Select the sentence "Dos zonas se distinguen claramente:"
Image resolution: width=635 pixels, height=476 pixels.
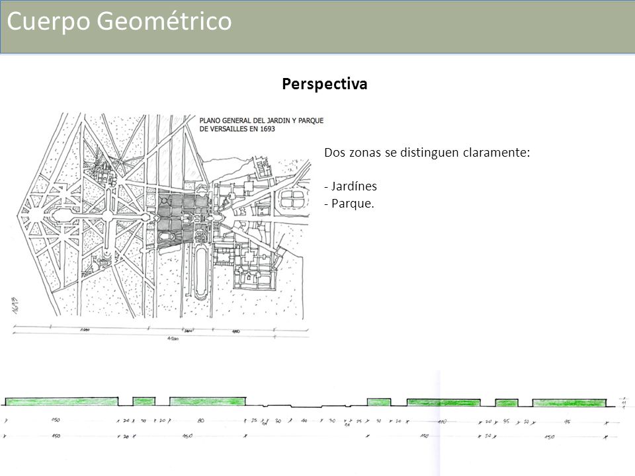(x=427, y=153)
